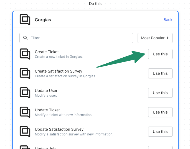Click the Create Ticket Gorgias icon
This screenshot has width=190, height=149.
click(25, 54)
